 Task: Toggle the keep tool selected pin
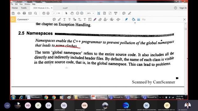126,19
